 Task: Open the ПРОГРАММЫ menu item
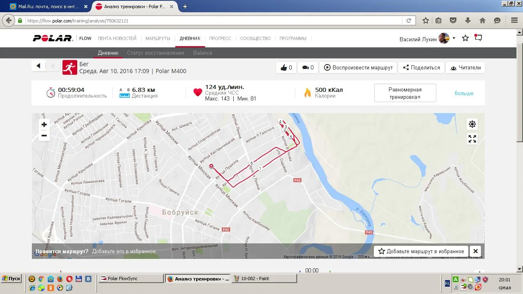pyautogui.click(x=293, y=38)
